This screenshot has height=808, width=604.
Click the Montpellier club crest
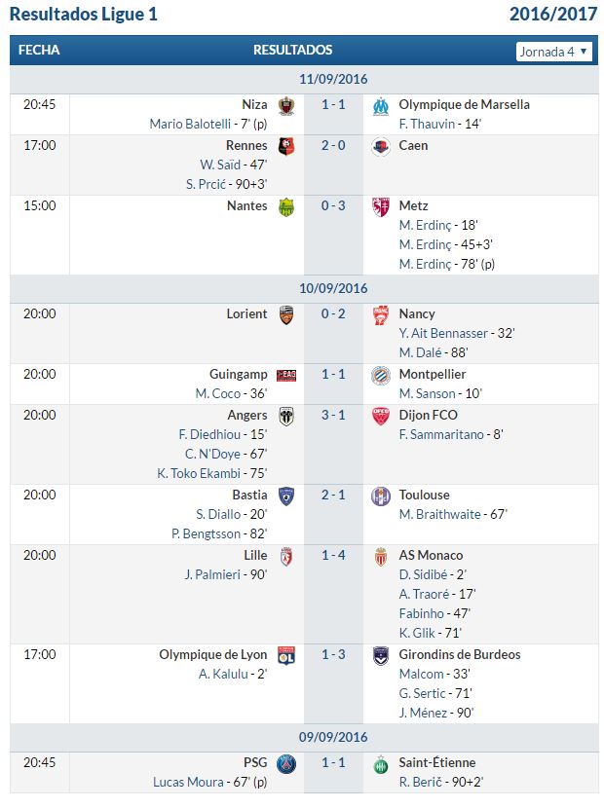[x=381, y=375]
